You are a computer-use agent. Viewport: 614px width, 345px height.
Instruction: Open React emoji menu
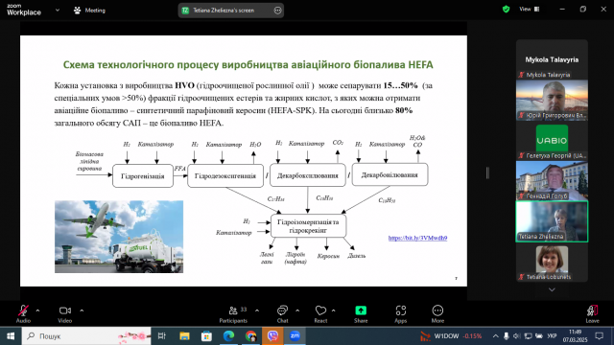tap(320, 313)
